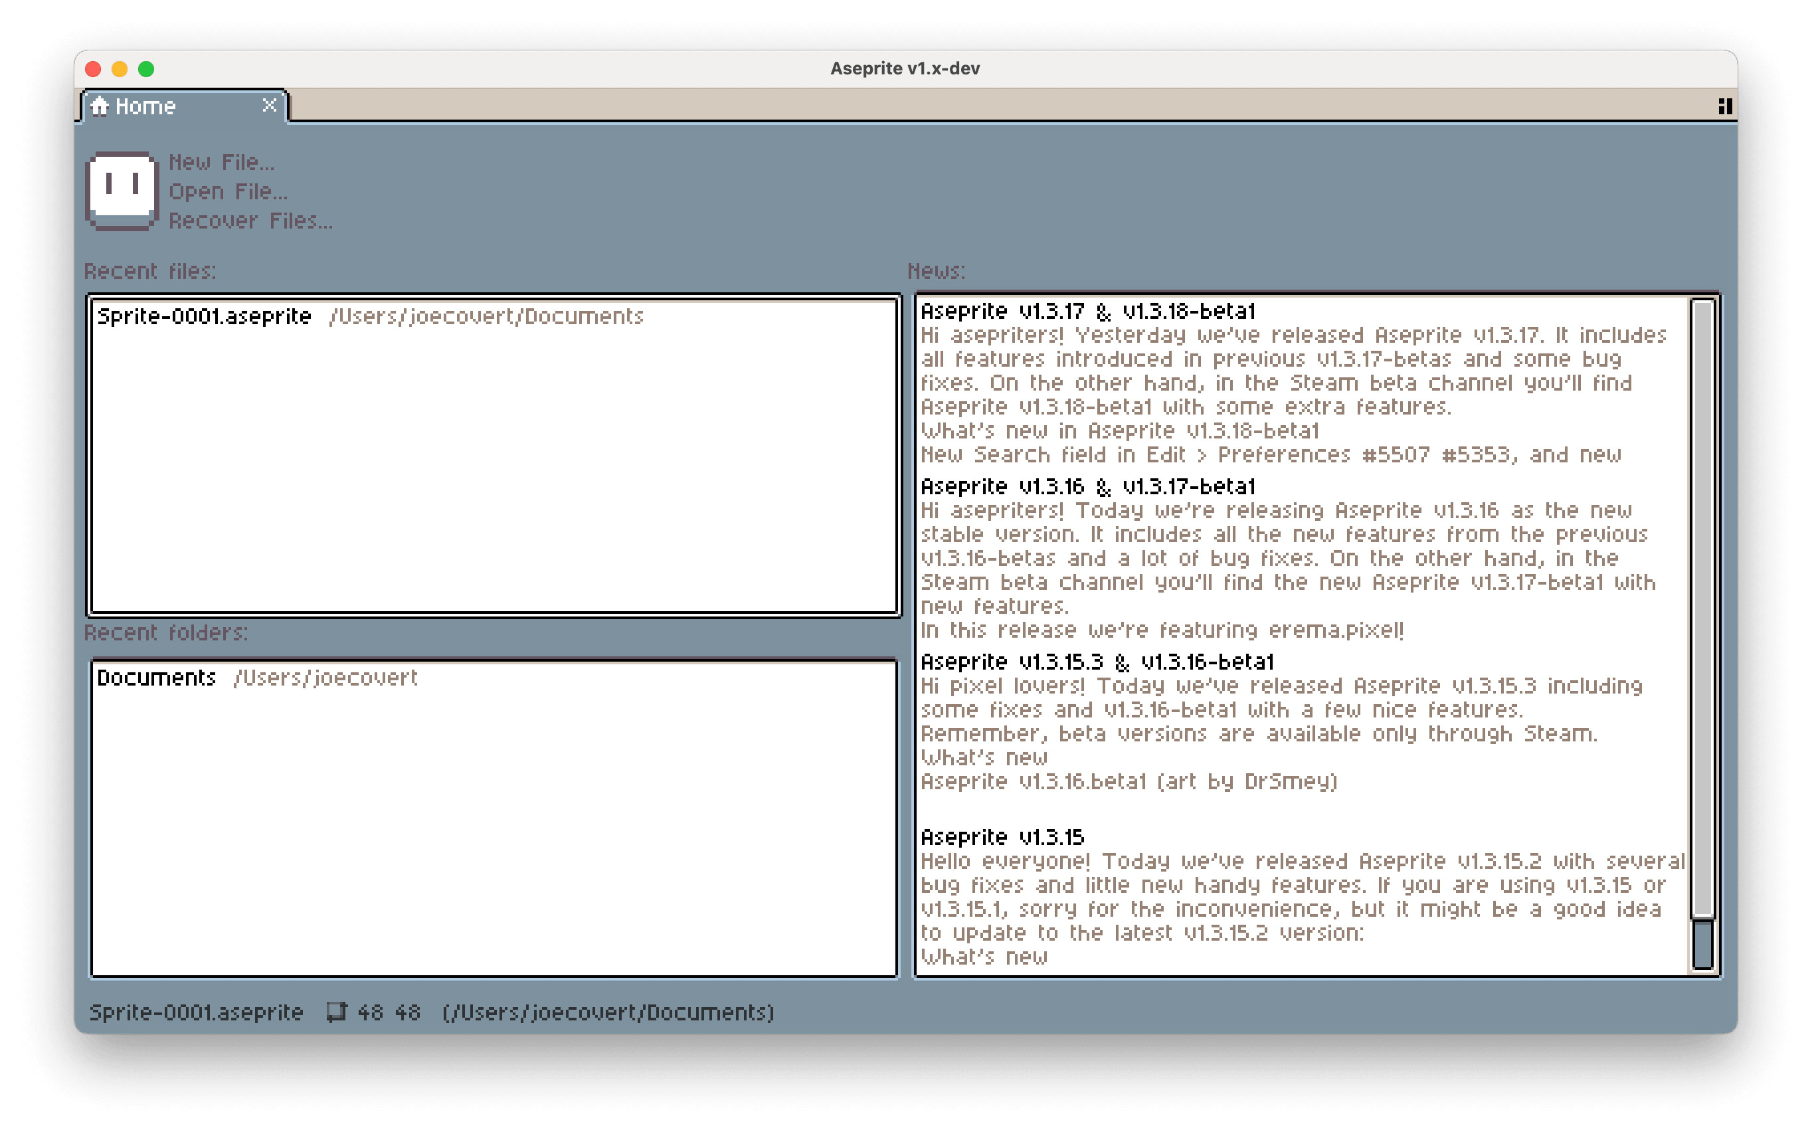Click the yellow minimize window button

120,69
